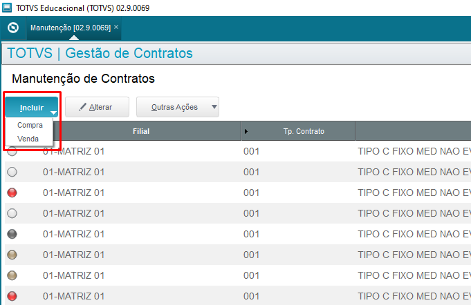Choose Venda from the Incluir menu

[28, 139]
